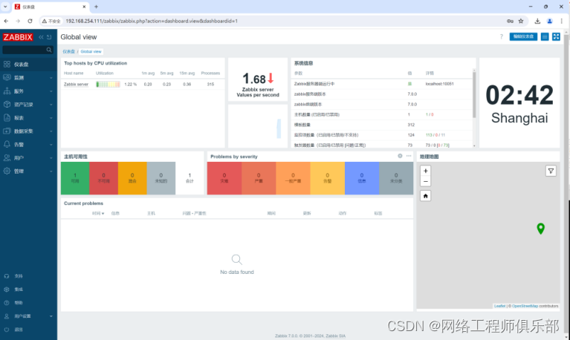The height and width of the screenshot is (340, 570).
Task: Zoom in the map with plus
Action: (x=425, y=171)
